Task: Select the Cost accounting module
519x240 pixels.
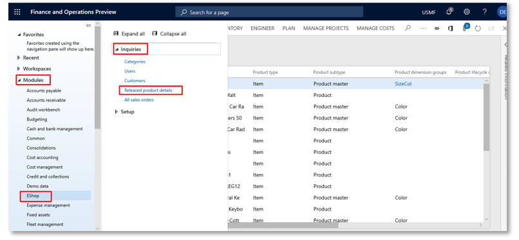Action: click(42, 158)
